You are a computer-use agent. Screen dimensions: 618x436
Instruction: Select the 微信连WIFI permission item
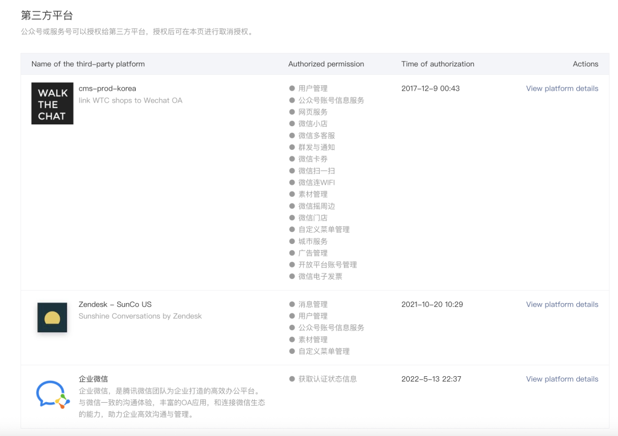[316, 182]
